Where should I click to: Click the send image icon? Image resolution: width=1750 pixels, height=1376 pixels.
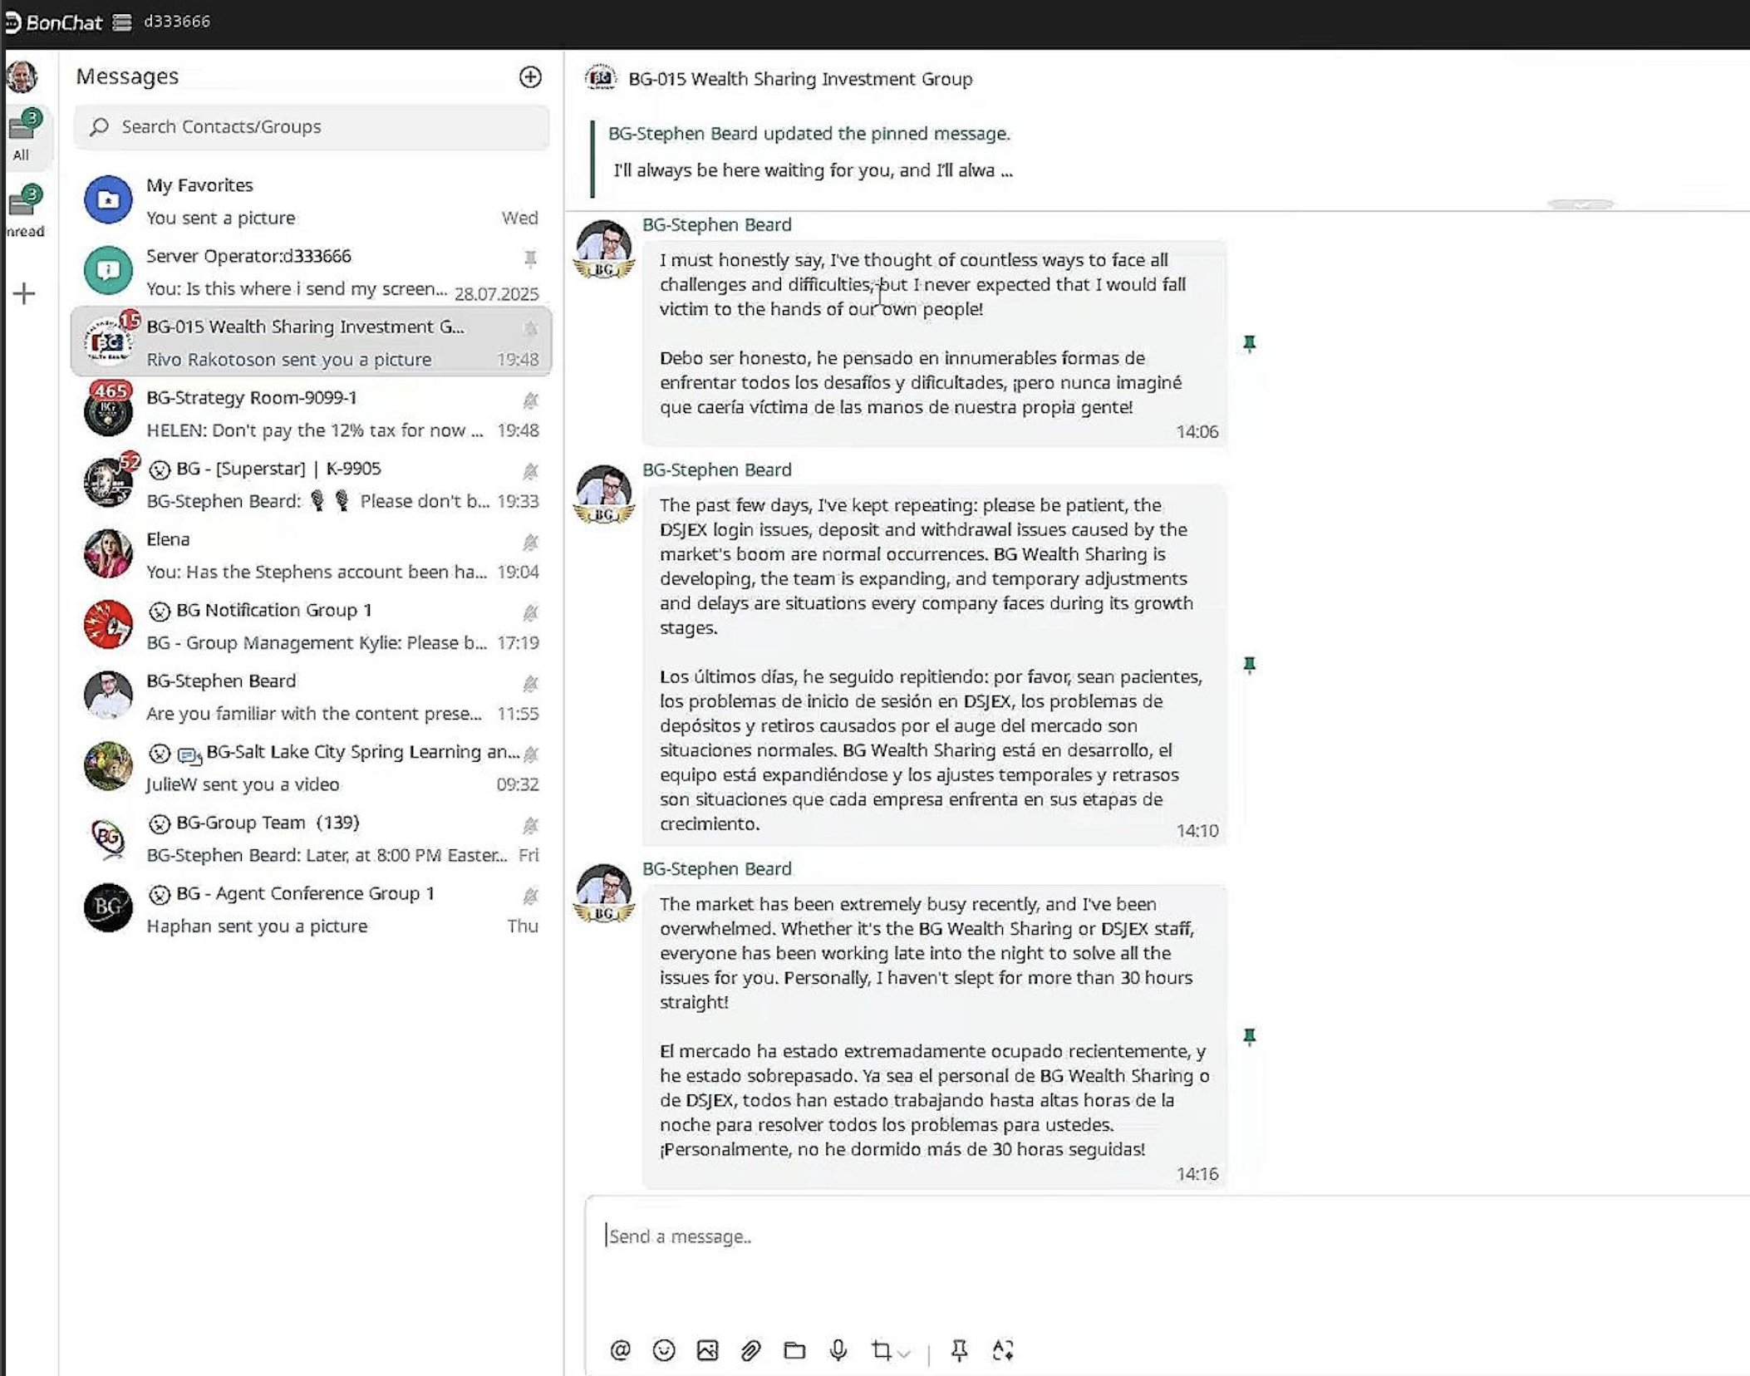[707, 1350]
